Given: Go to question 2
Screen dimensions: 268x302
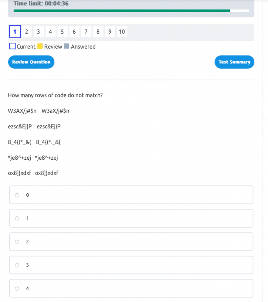Looking at the screenshot, I should click(x=26, y=32).
